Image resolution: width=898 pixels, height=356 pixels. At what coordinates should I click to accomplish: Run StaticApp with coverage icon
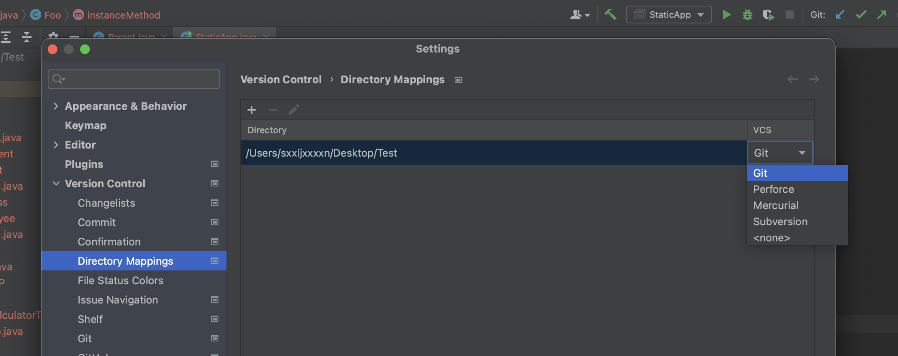(768, 15)
